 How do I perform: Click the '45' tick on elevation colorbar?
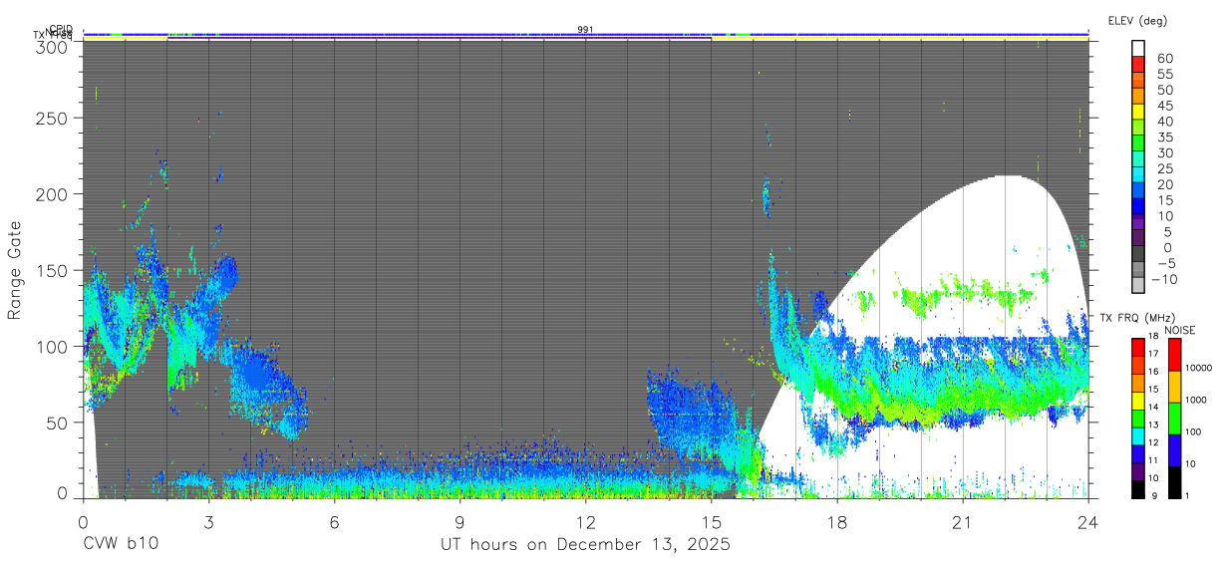click(x=1164, y=106)
